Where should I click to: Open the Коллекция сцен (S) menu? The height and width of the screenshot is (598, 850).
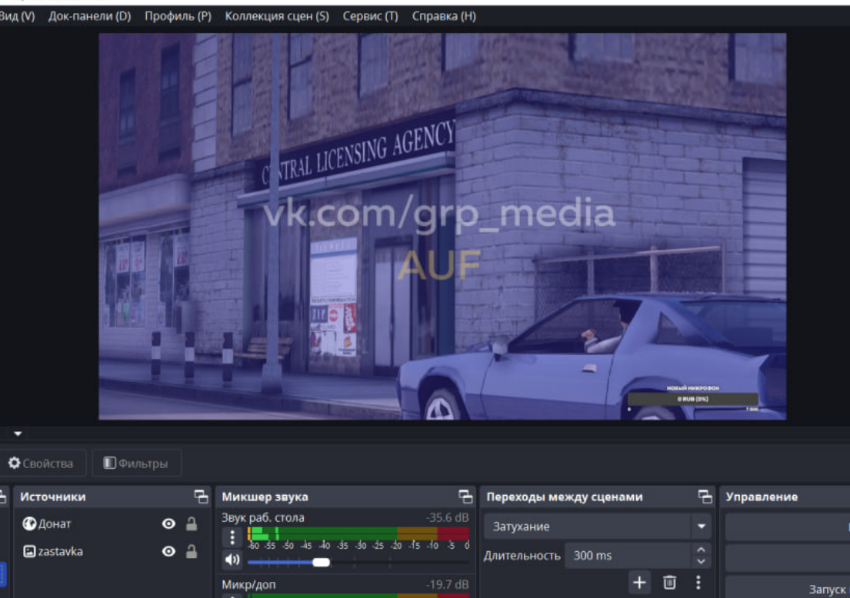(277, 16)
